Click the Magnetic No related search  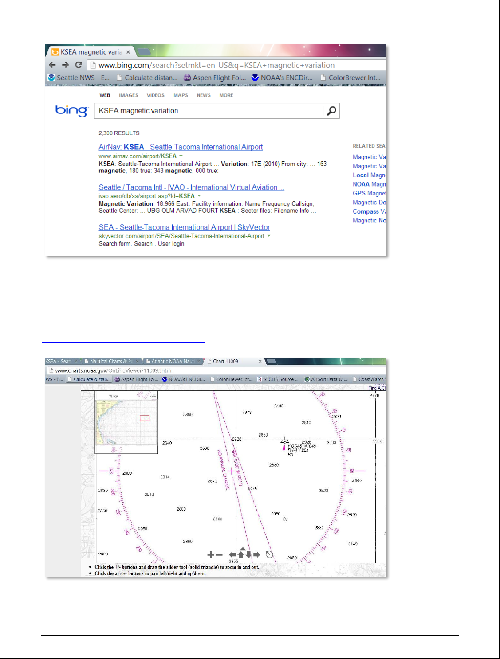(370, 221)
